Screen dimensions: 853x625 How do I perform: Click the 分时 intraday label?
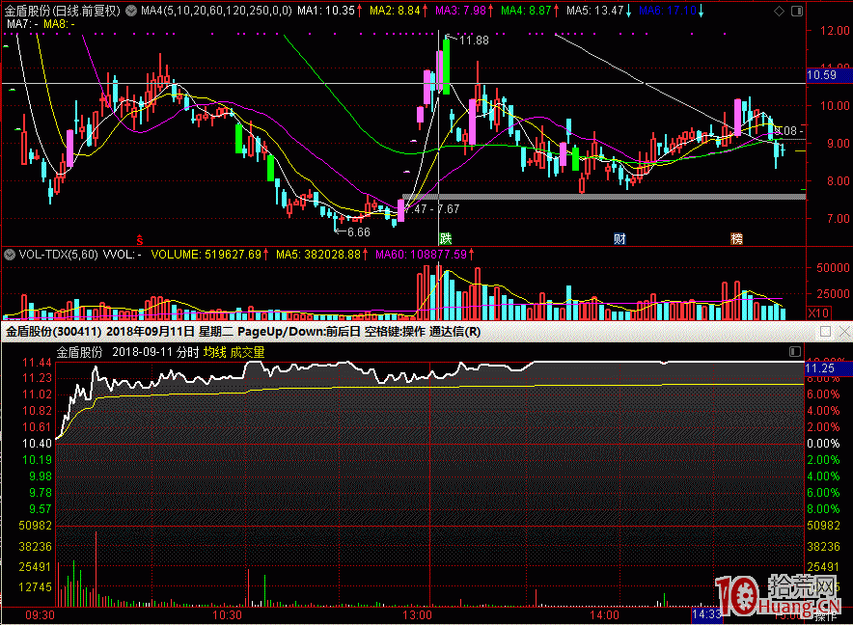tap(187, 353)
